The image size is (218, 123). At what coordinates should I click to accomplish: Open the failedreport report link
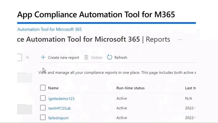[58, 118]
